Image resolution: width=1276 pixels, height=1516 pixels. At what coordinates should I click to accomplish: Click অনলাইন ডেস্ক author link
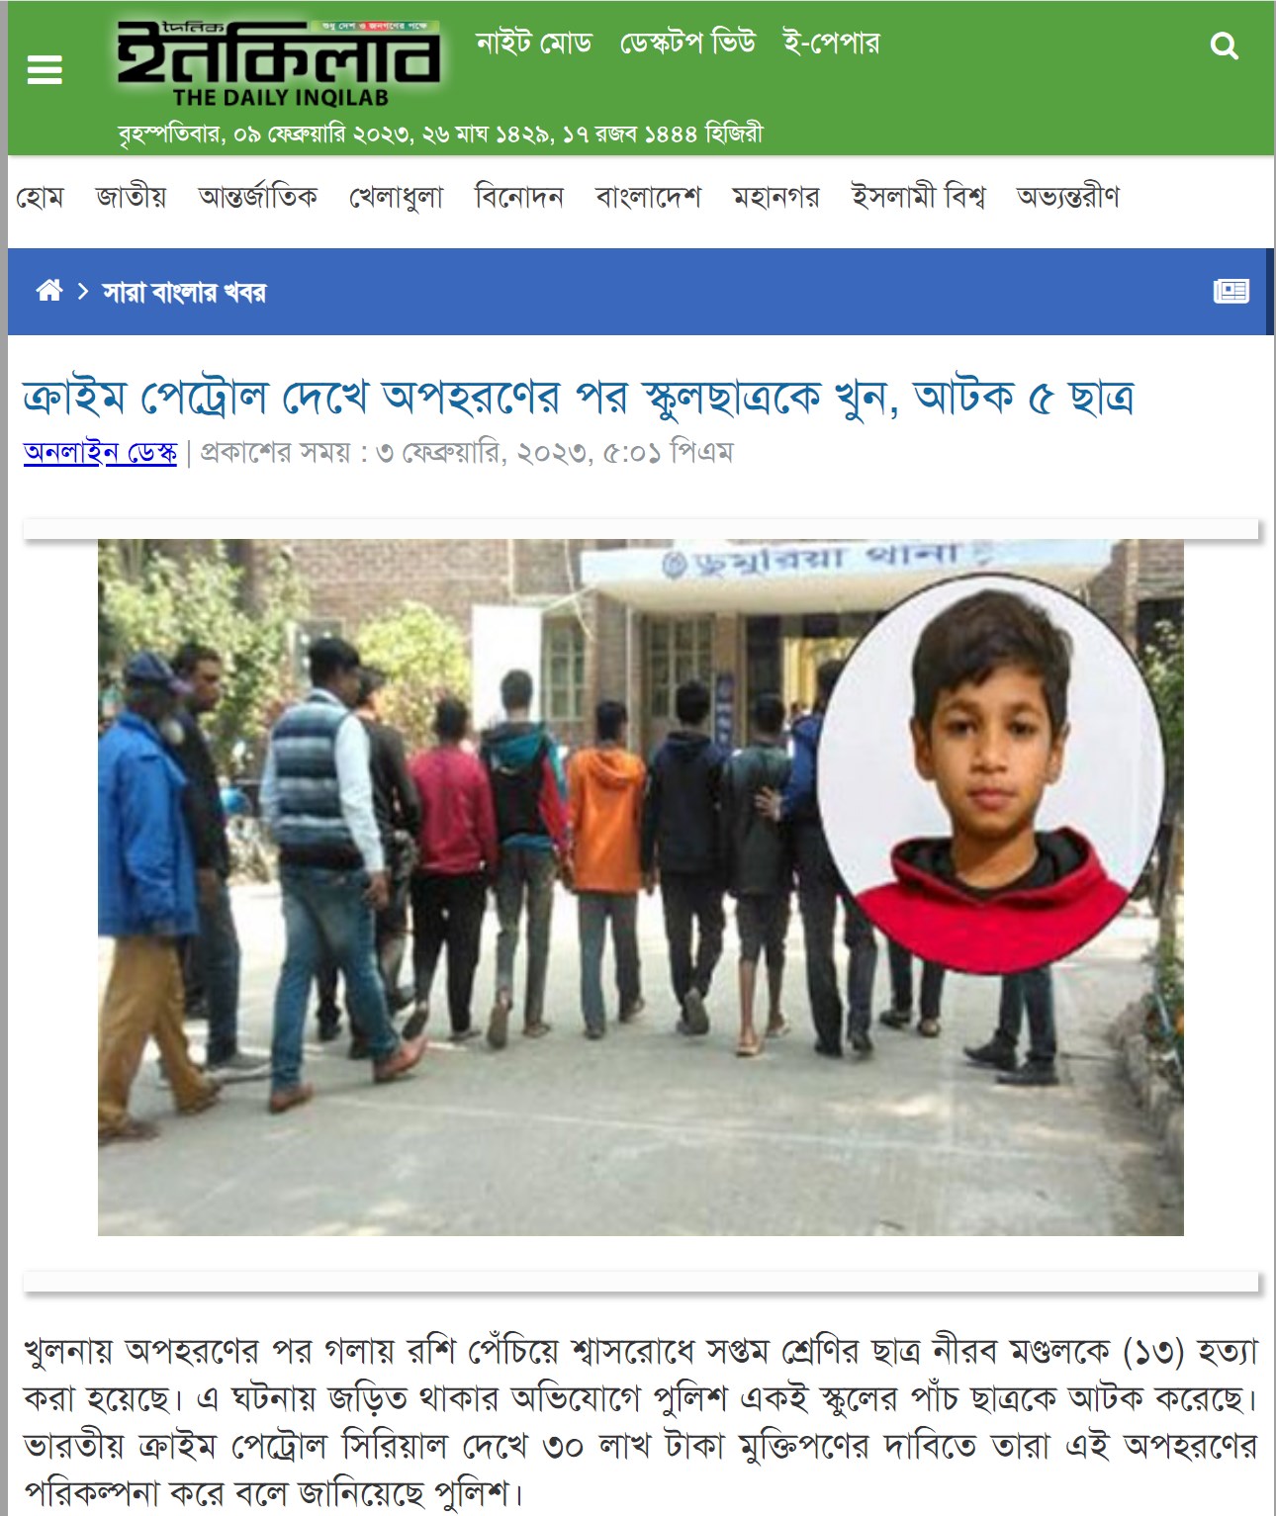(100, 453)
